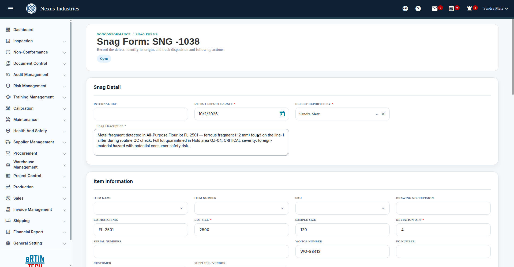Expand the Non-Conformance sidebar menu
The width and height of the screenshot is (514, 267).
[36, 52]
